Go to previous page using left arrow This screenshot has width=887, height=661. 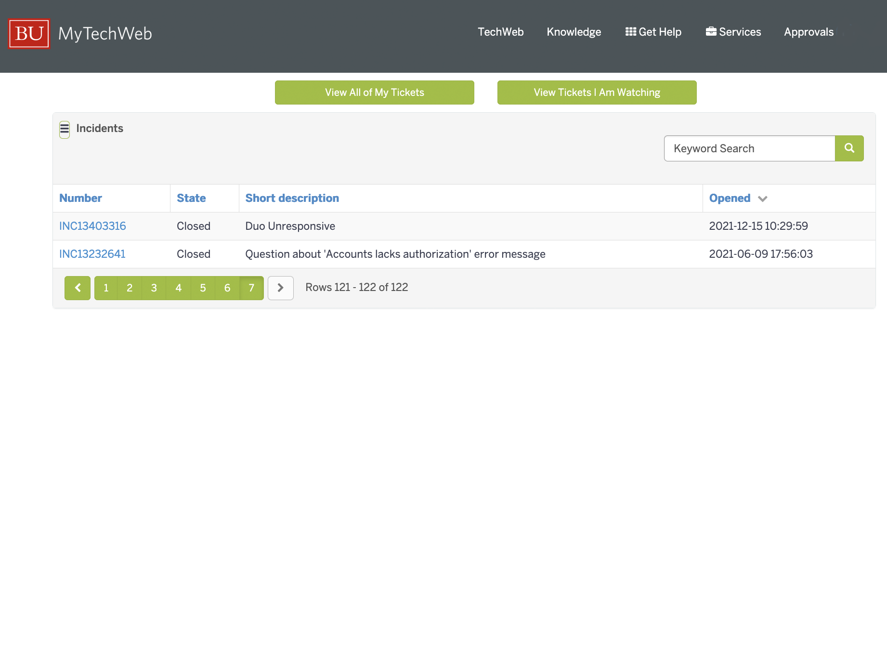point(78,288)
